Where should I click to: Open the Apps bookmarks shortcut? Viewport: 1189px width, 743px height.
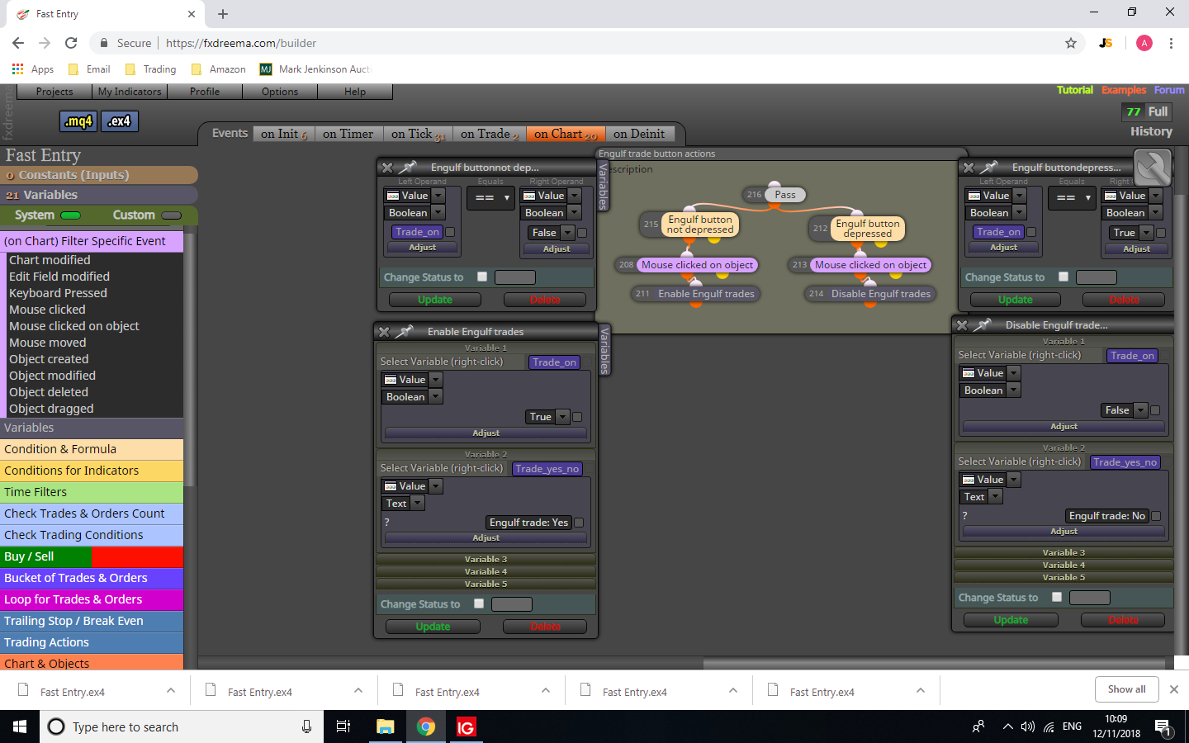click(x=33, y=69)
